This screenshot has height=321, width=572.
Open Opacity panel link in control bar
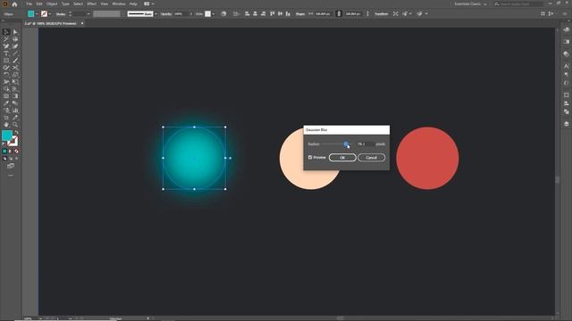[166, 14]
